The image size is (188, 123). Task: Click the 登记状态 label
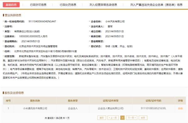(96, 46)
